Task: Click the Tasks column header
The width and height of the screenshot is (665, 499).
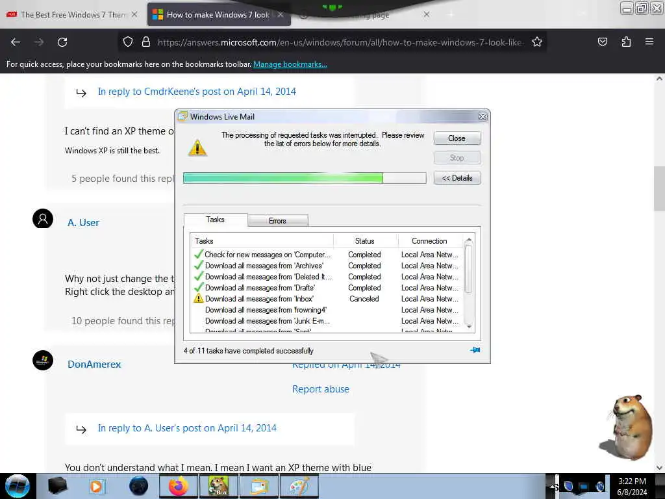Action: click(262, 241)
